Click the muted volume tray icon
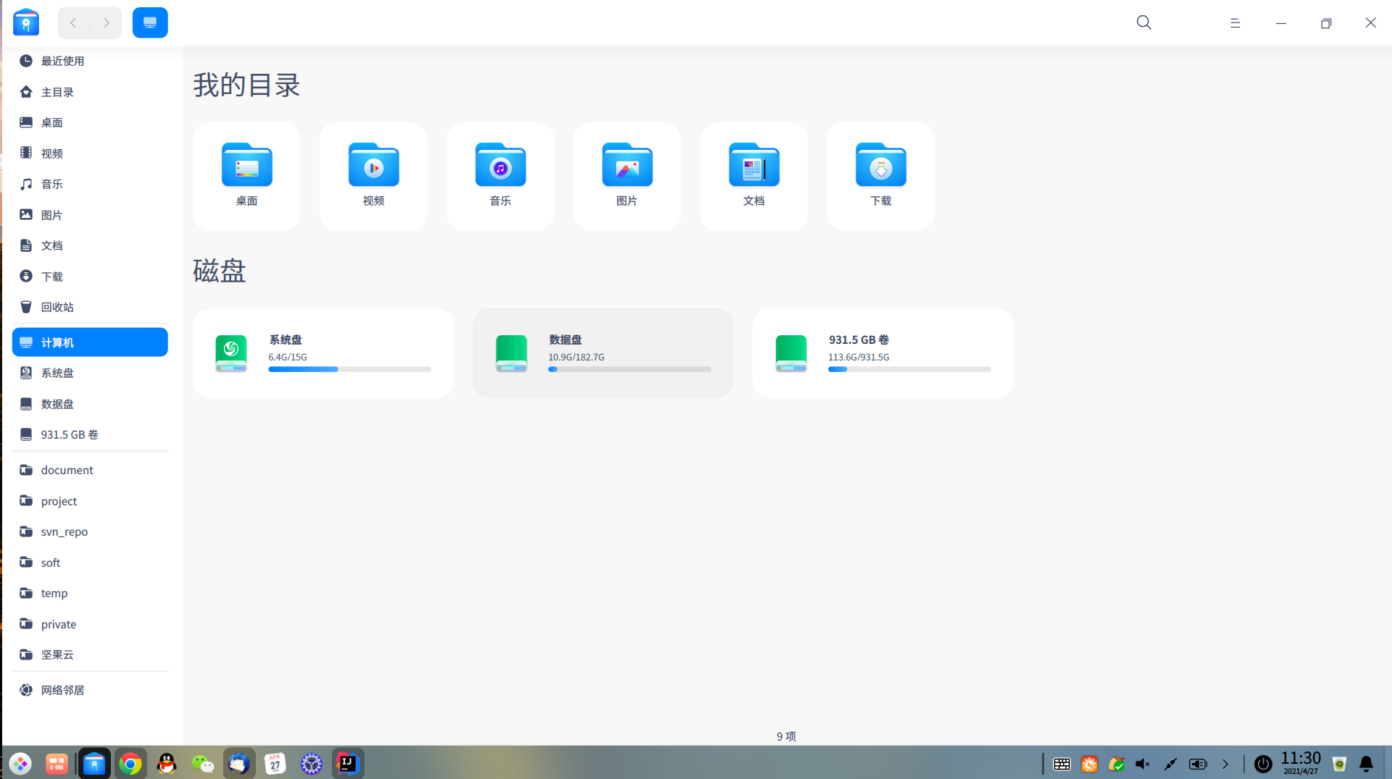Image resolution: width=1392 pixels, height=779 pixels. coord(1143,764)
